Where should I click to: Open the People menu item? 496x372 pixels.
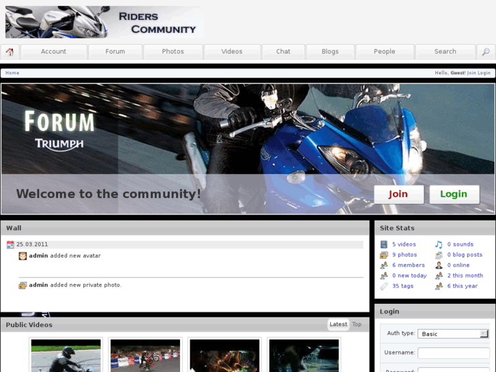[384, 52]
